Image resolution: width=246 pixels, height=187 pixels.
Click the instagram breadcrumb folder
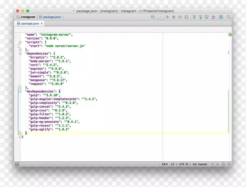pyautogui.click(x=26, y=17)
